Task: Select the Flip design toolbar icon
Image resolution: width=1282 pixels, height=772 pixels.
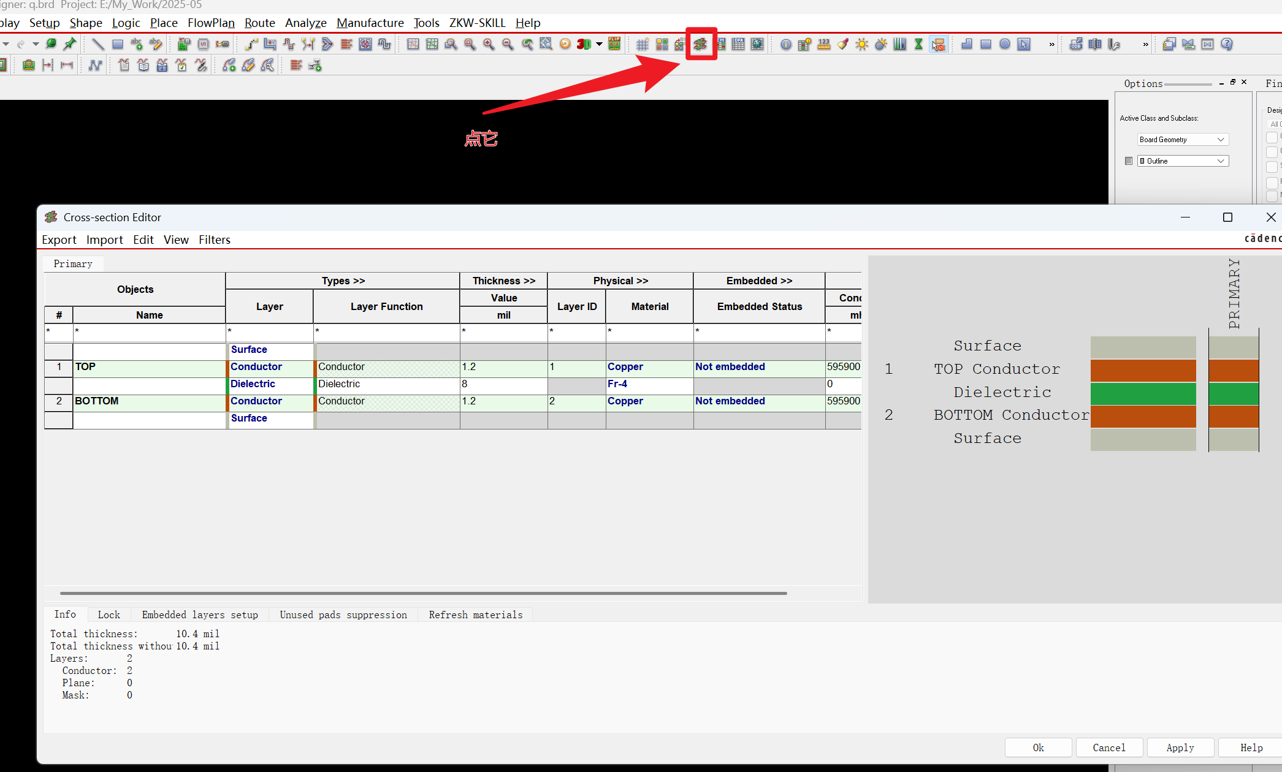Action: (614, 44)
